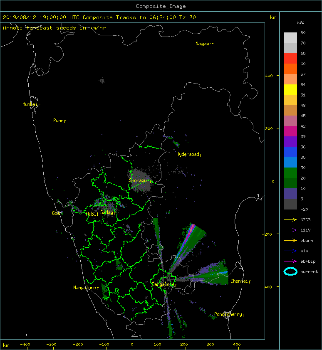Click the Pondicherry city label
The image size is (322, 350).
229,314
